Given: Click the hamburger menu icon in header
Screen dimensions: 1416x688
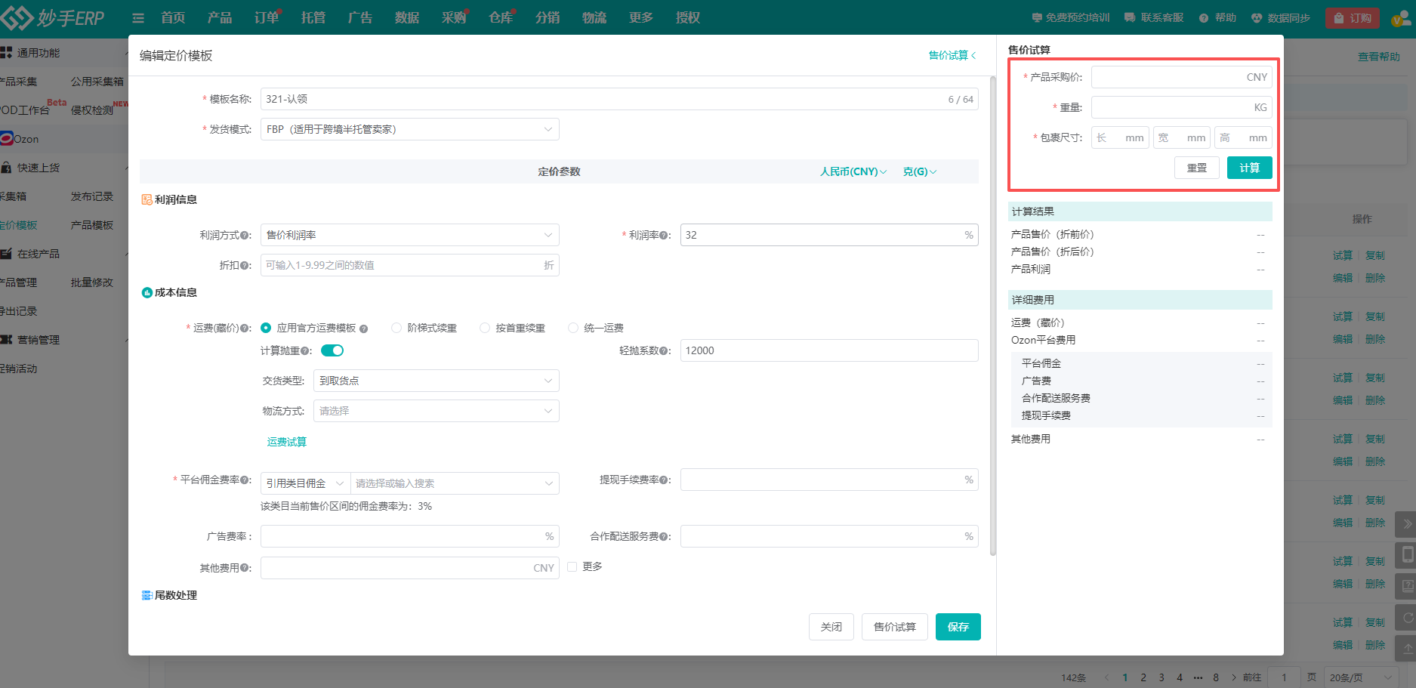Looking at the screenshot, I should 138,18.
